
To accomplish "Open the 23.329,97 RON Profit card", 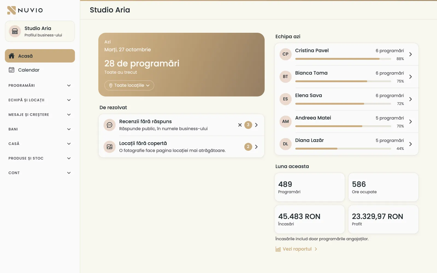I will (x=383, y=219).
